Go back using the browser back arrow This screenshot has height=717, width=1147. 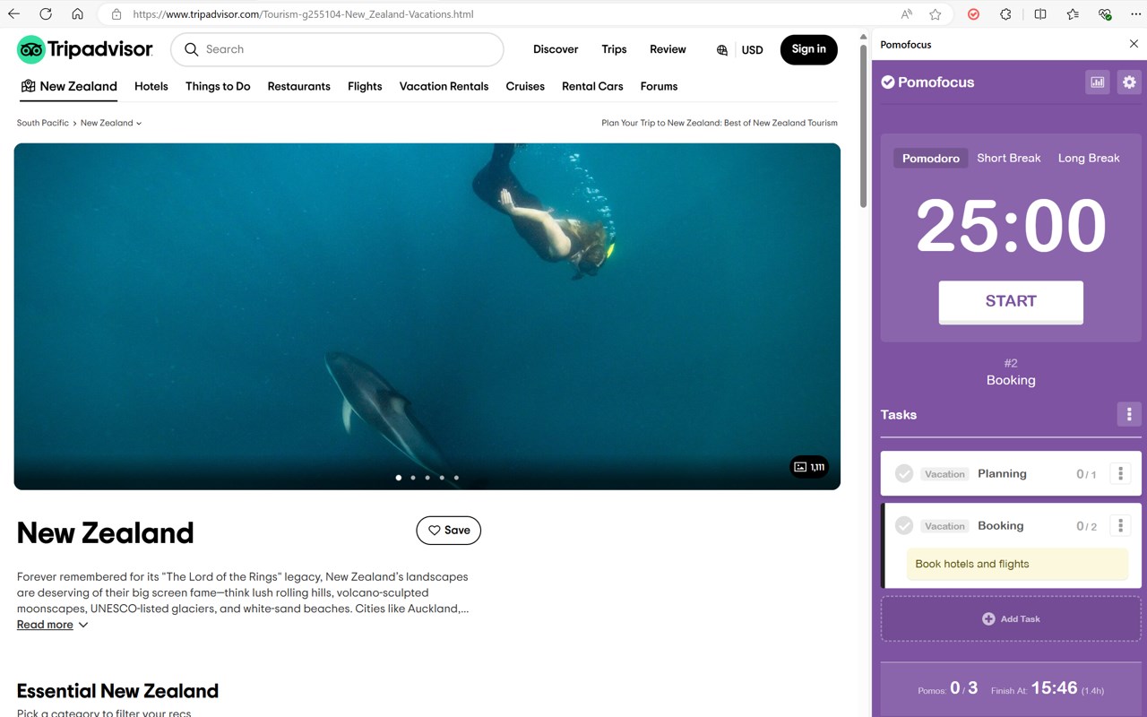(x=13, y=14)
